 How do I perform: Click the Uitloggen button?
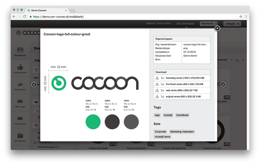point(232,24)
